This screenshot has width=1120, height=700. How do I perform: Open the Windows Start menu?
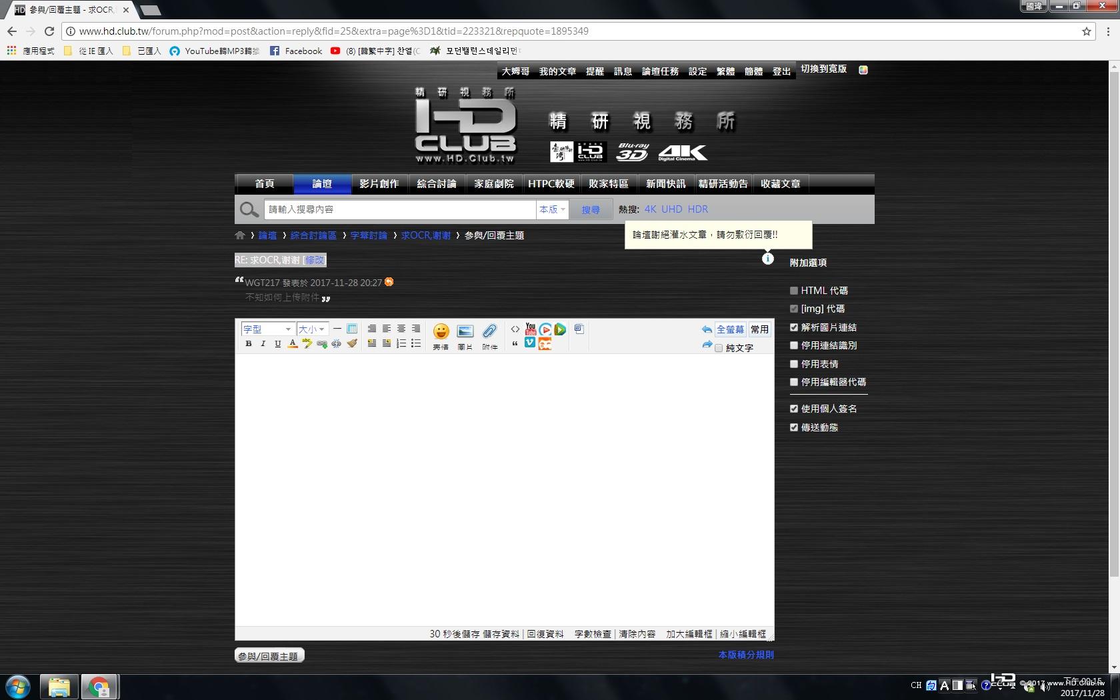[18, 687]
